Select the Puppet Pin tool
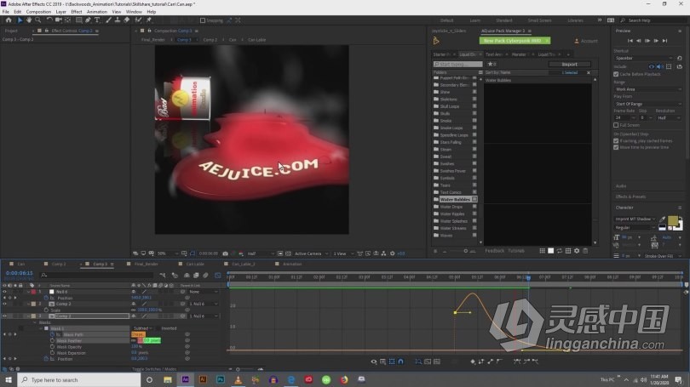The height and width of the screenshot is (387, 690). (149, 20)
